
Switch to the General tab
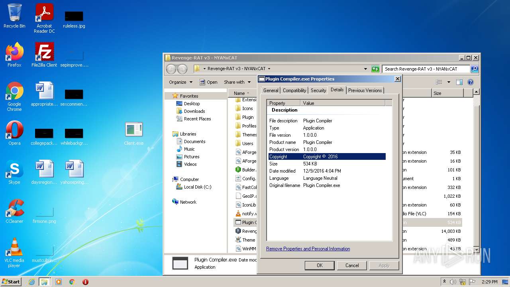pyautogui.click(x=271, y=90)
